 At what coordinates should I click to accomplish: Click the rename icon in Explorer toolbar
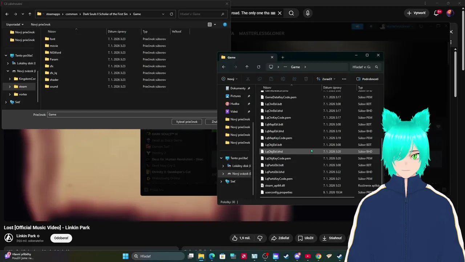283,79
